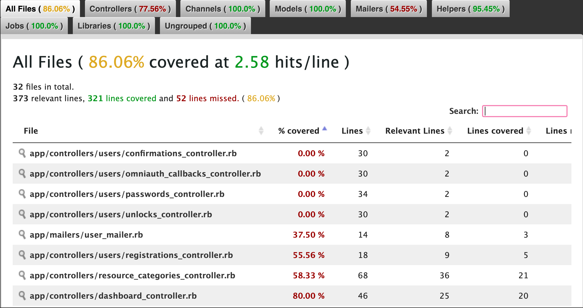583x308 pixels.
Task: Switch to All Files tab
Action: (40, 9)
